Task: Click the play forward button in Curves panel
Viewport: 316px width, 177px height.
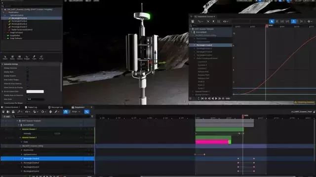Action: pos(216,98)
